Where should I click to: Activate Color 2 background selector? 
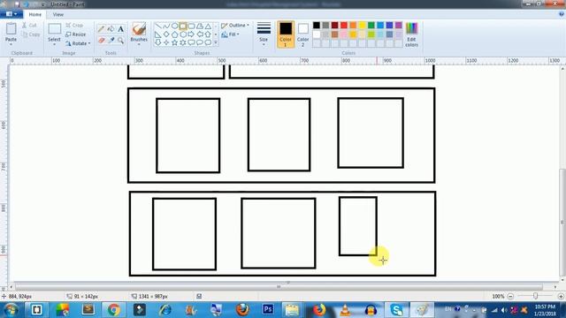(302, 34)
